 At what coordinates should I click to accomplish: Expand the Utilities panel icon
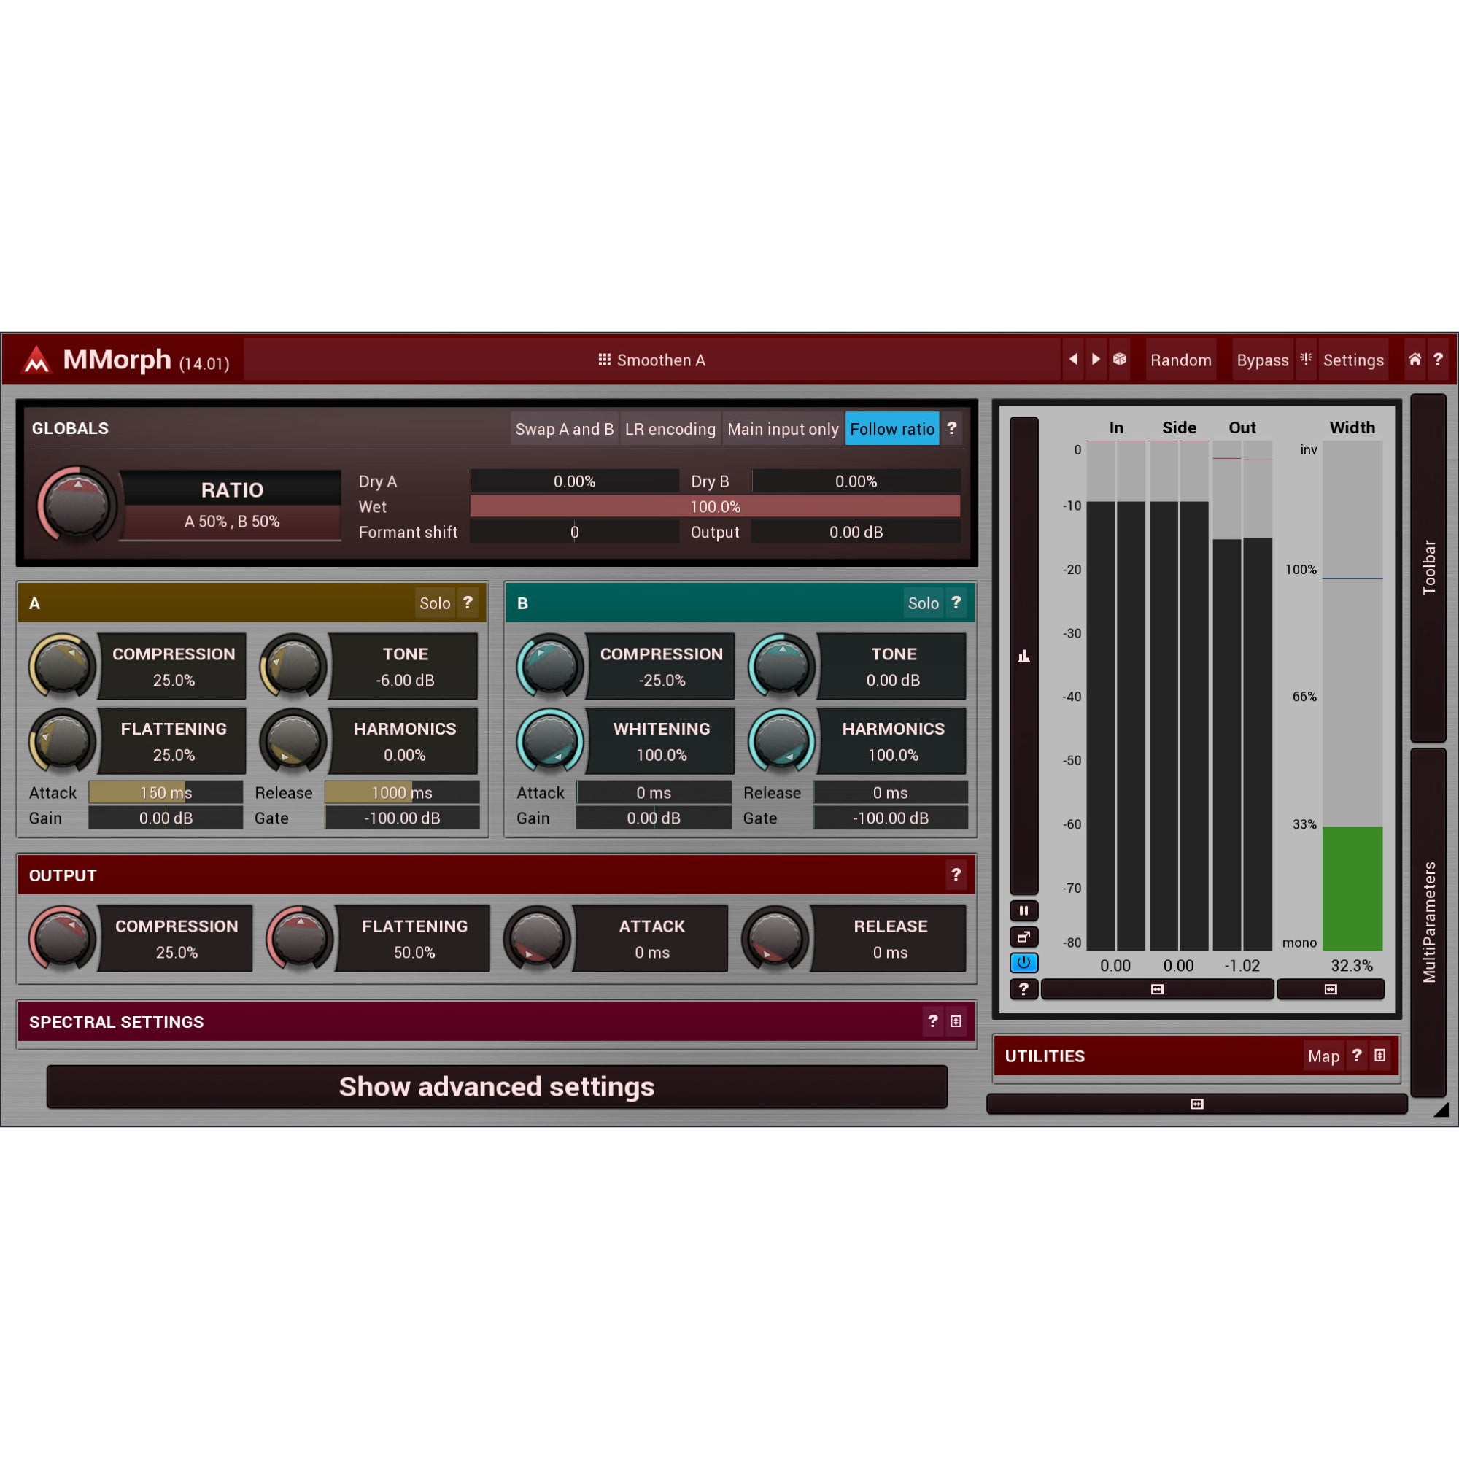point(1379,1055)
